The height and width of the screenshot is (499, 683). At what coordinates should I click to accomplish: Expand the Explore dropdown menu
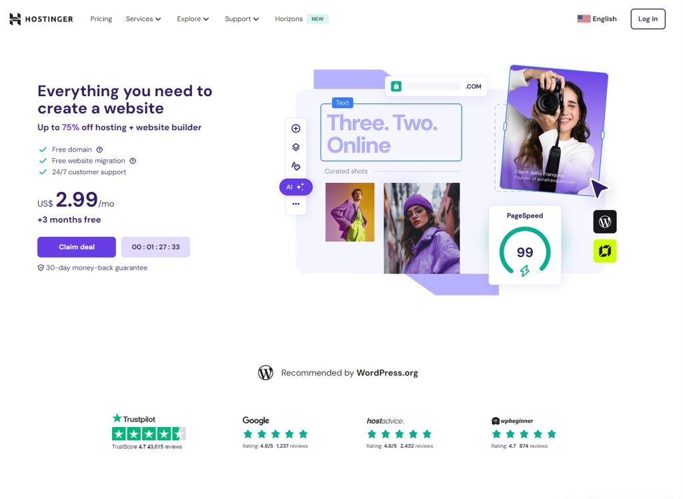coord(193,19)
